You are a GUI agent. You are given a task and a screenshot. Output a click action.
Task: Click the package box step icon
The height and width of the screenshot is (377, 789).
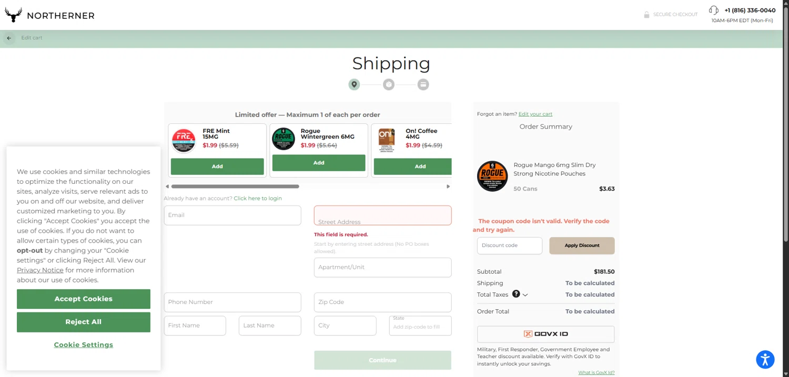(389, 85)
